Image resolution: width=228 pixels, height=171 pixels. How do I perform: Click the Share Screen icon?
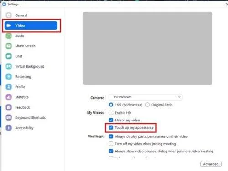coord(9,46)
